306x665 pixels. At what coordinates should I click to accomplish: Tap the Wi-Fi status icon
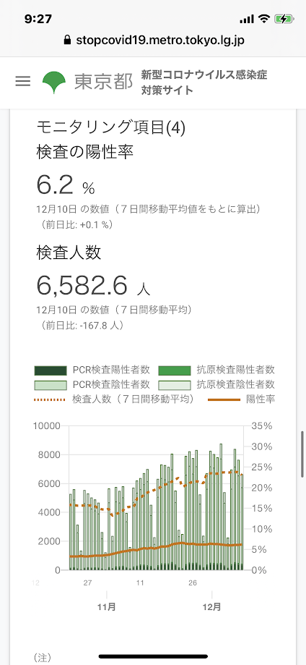pos(265,19)
